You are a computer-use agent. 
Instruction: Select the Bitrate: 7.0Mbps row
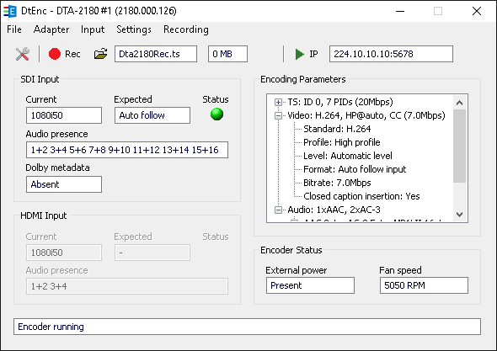[x=337, y=183]
